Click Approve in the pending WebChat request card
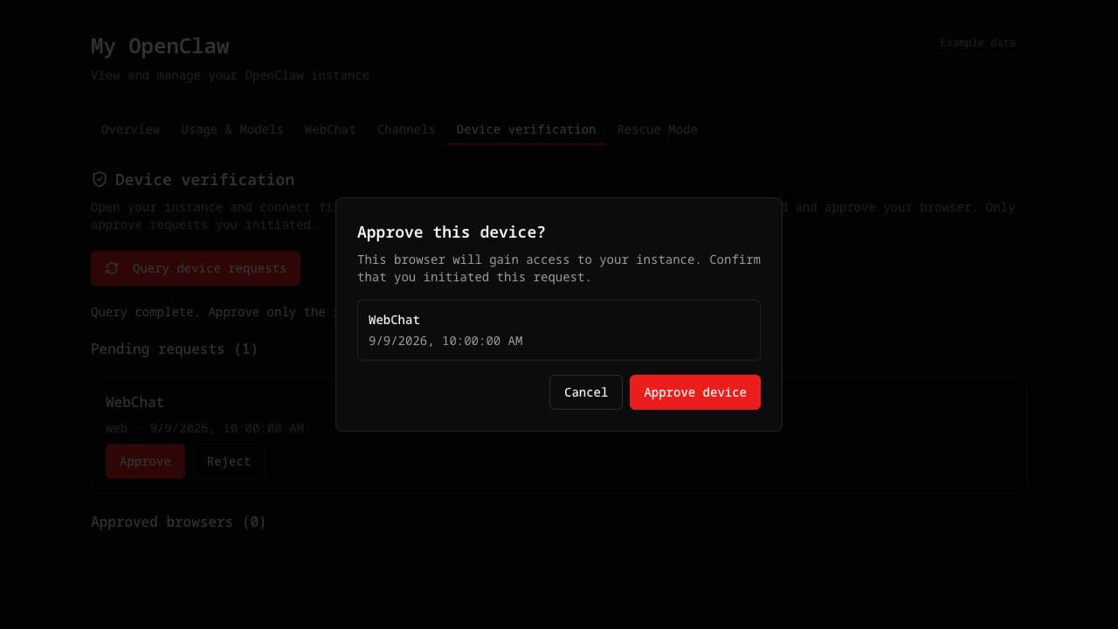Screen dimensions: 1118x629 coord(145,461)
